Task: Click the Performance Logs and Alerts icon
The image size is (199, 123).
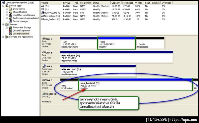Action: pyautogui.click(x=11, y=18)
